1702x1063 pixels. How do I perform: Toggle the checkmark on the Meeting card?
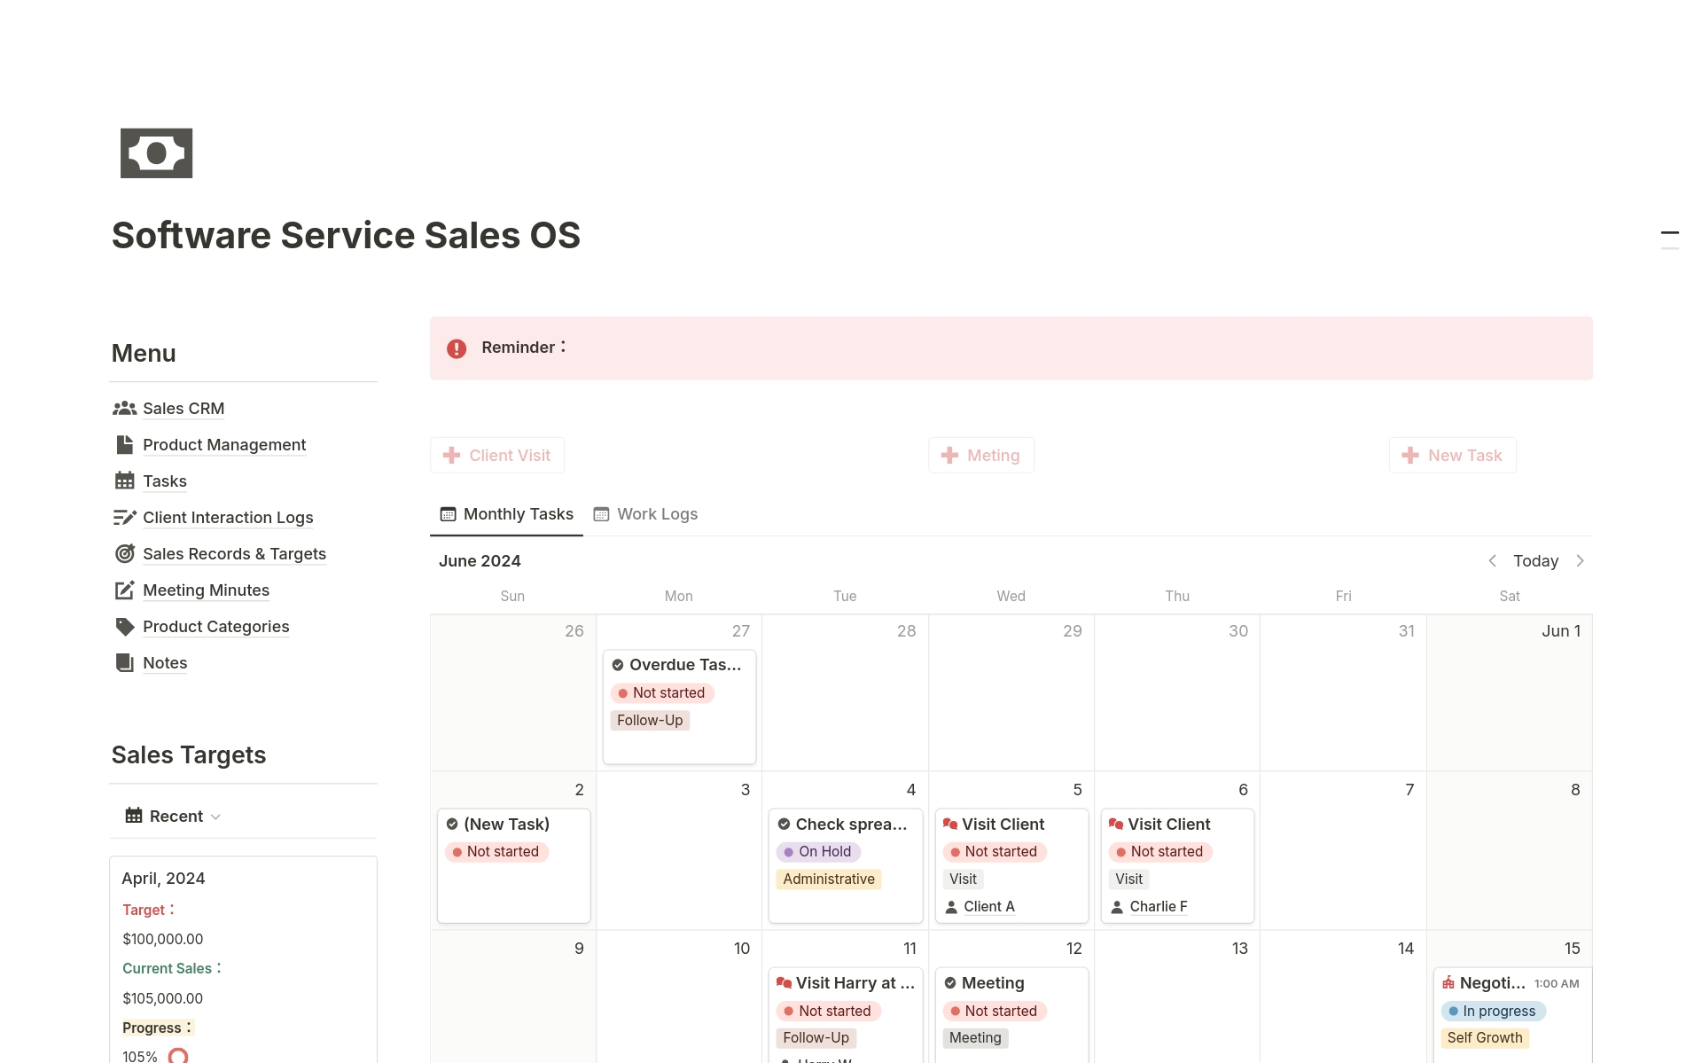tap(950, 983)
